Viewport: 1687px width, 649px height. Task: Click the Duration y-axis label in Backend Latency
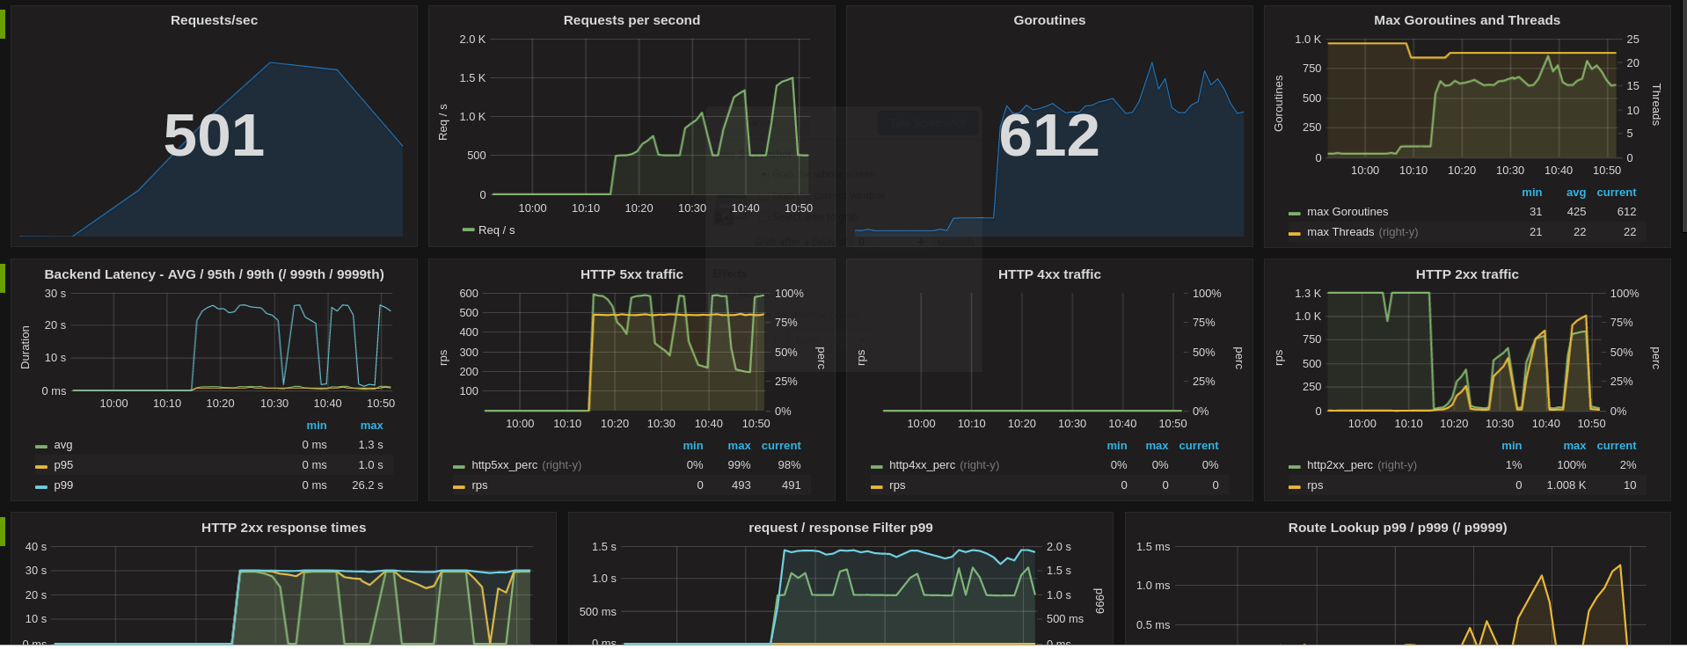(25, 347)
